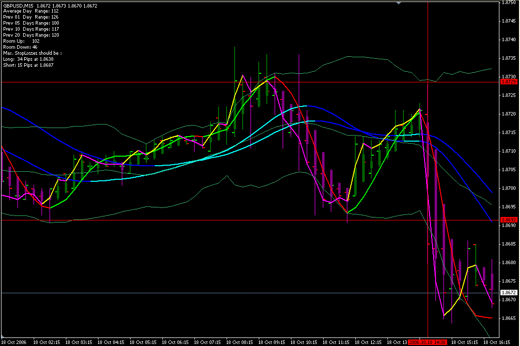The height and width of the screenshot is (346, 520).
Task: Click the '18 Oct 02:15' time label
Action: 46,342
